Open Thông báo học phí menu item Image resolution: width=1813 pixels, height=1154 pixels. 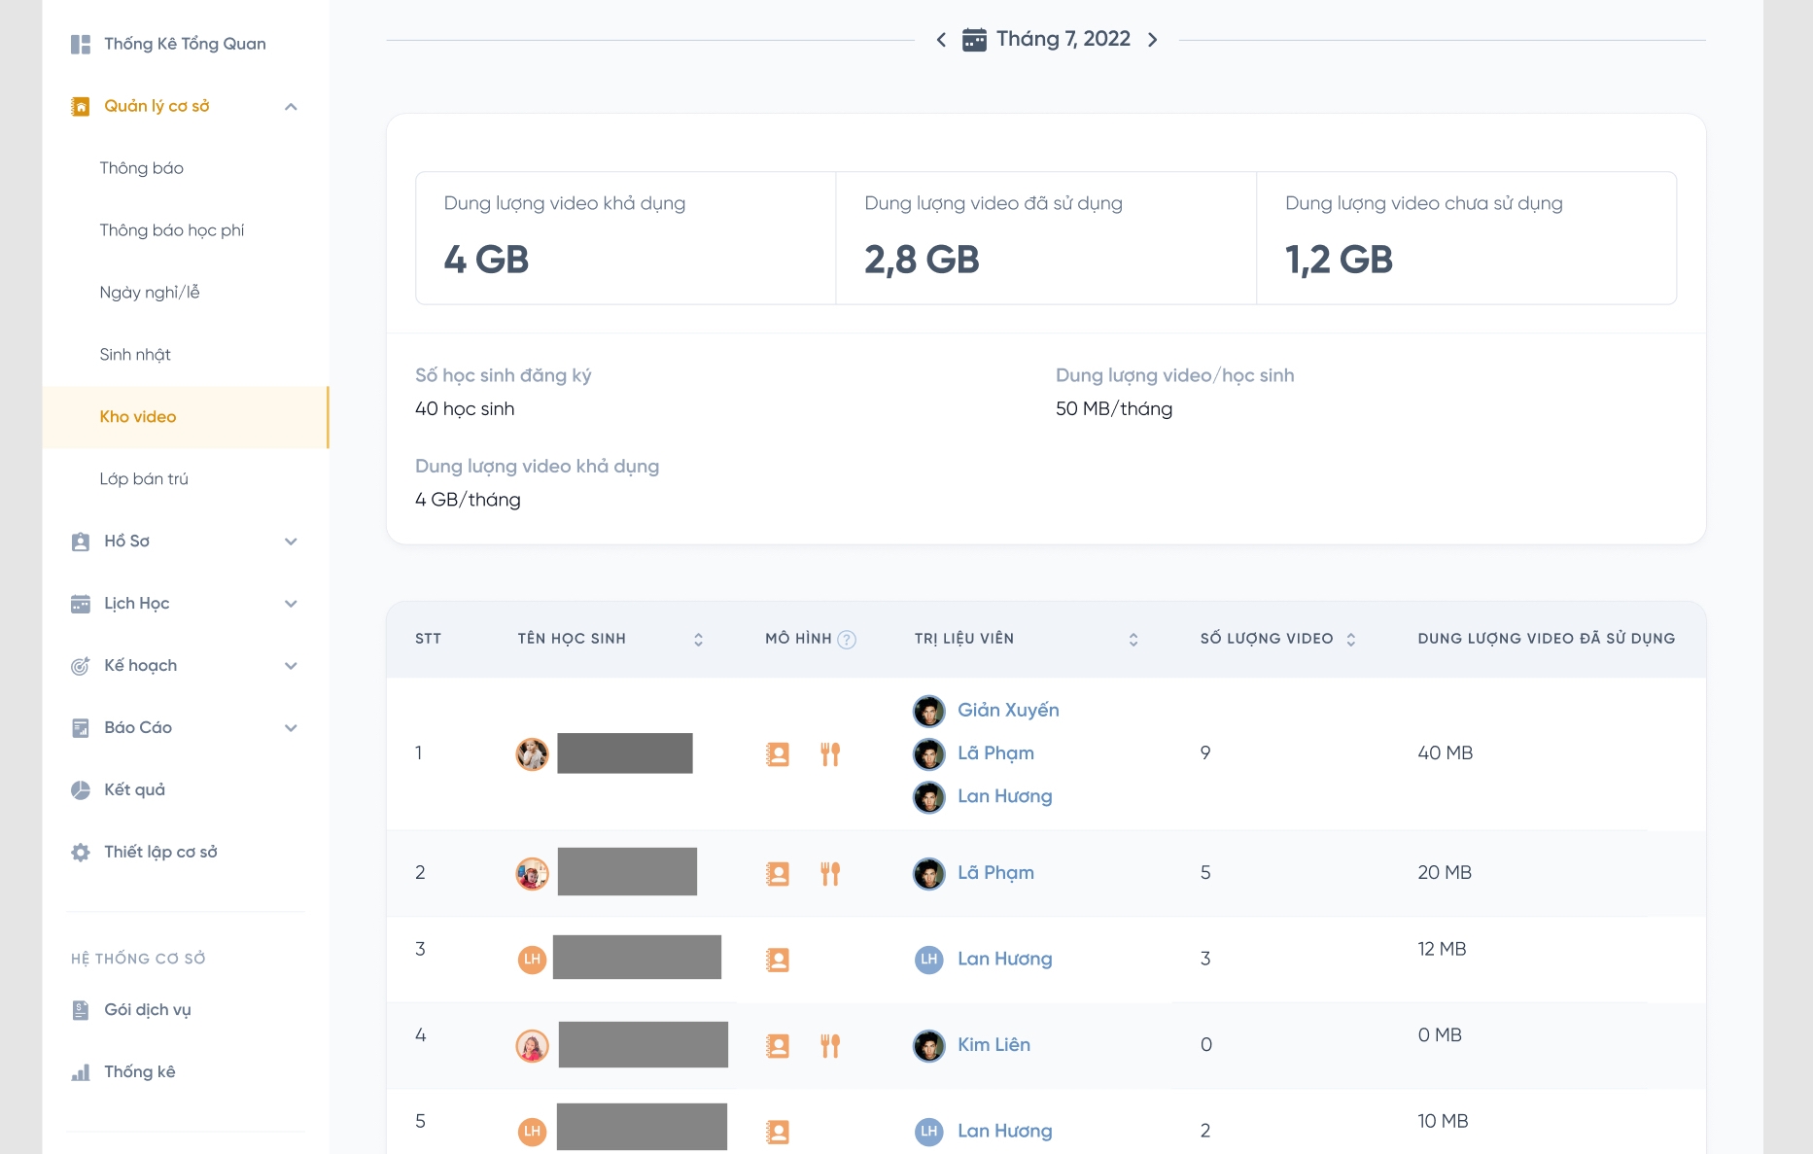click(172, 230)
